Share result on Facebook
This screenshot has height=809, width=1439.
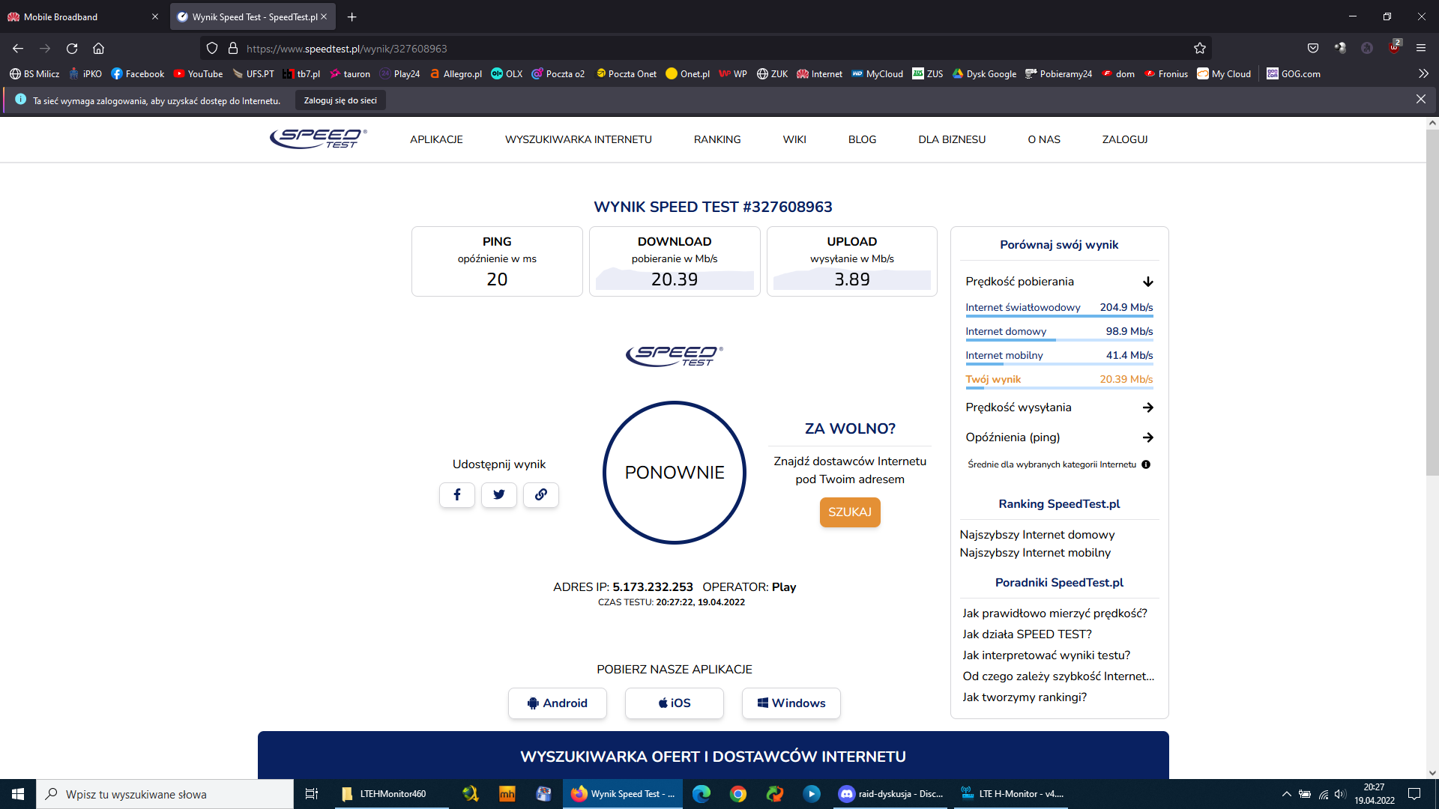click(x=457, y=494)
